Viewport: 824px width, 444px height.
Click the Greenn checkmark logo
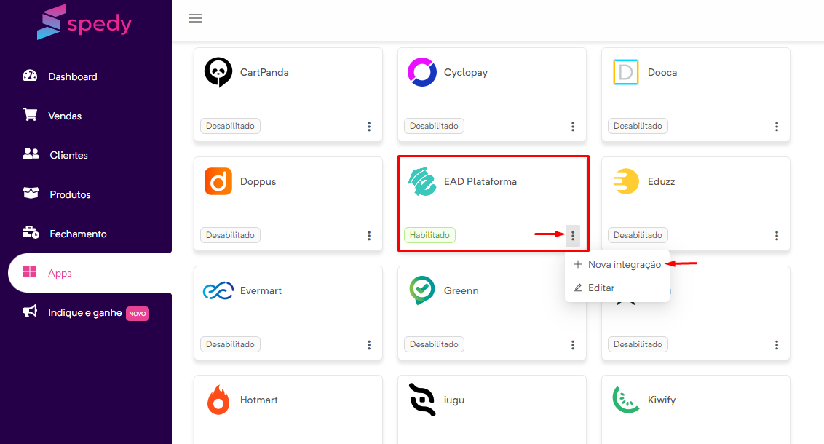[422, 290]
